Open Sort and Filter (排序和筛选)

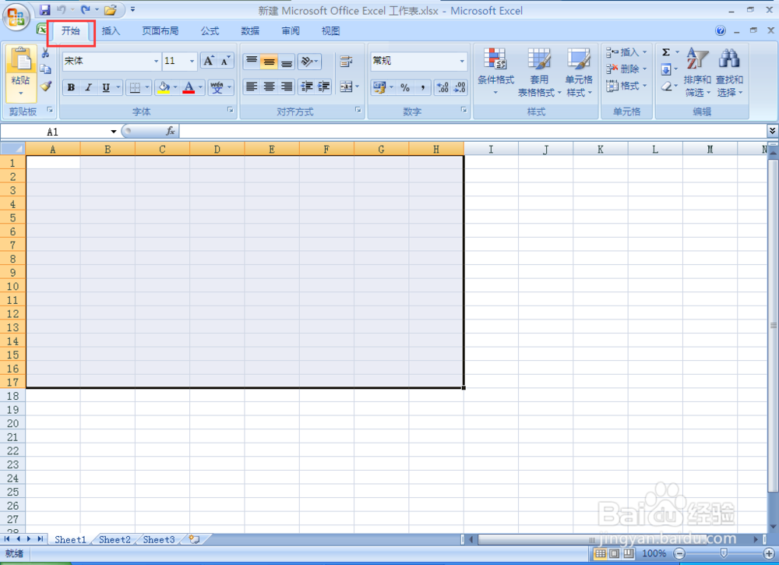(697, 72)
